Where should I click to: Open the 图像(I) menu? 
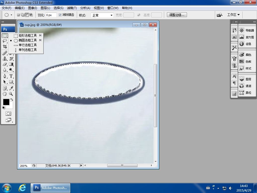pos(32,8)
